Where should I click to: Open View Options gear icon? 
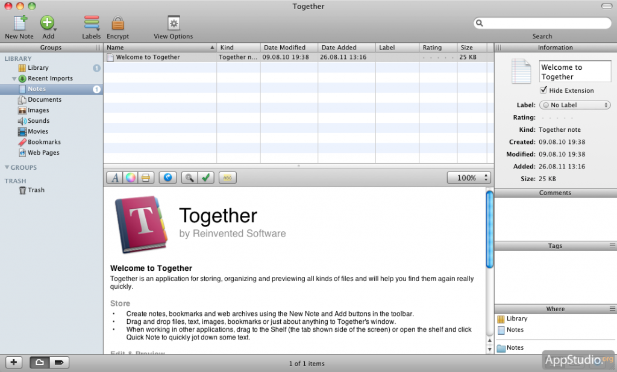pos(174,23)
